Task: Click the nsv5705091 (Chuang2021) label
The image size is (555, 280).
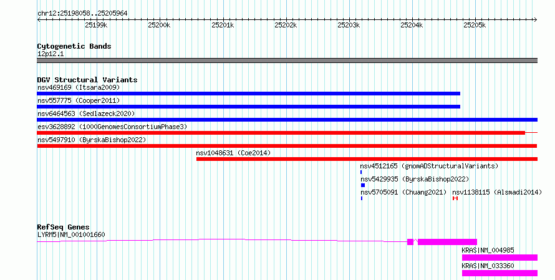Action: point(403,192)
